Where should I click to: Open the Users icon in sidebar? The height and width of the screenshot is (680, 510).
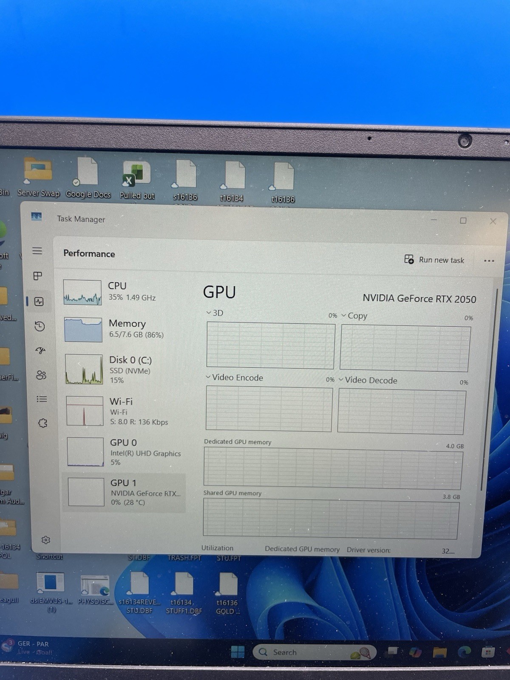point(41,375)
